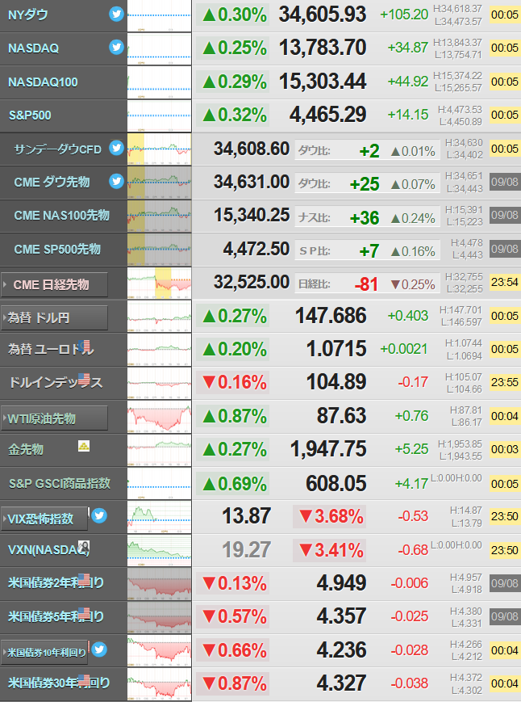This screenshot has width=521, height=702.
Task: Click the 金先物 mini chart
Action: tap(159, 450)
